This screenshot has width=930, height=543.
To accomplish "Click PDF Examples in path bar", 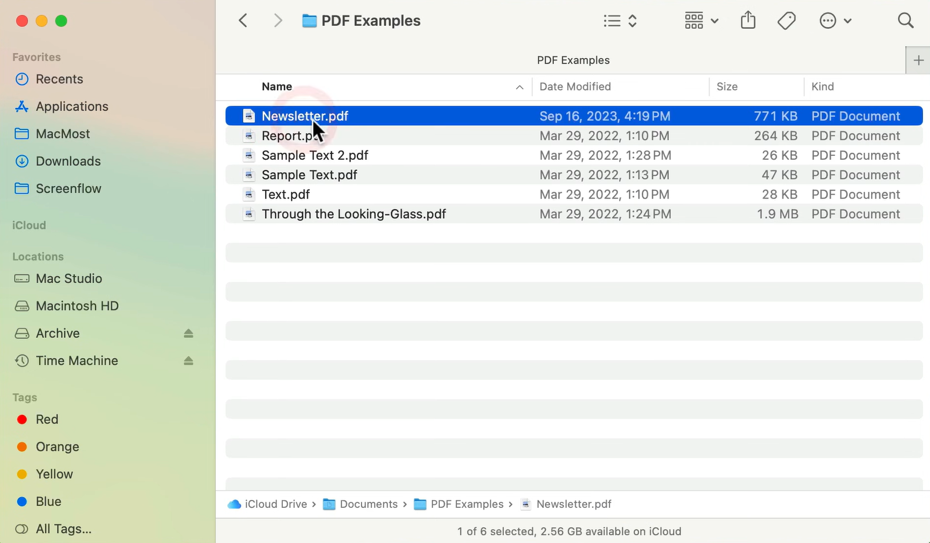I will 459,504.
